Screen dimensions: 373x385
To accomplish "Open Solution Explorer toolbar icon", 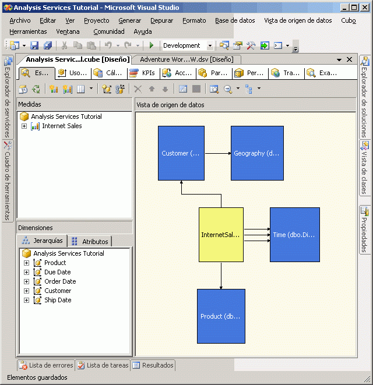I will 224,45.
